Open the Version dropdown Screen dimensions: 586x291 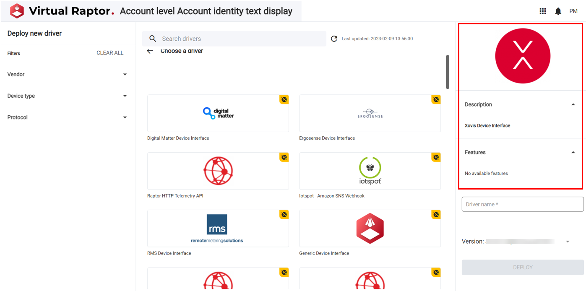(x=568, y=241)
